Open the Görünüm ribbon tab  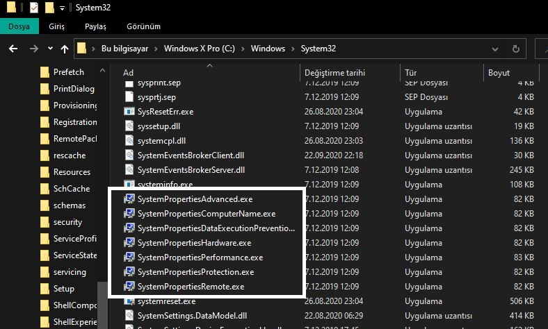tap(144, 26)
